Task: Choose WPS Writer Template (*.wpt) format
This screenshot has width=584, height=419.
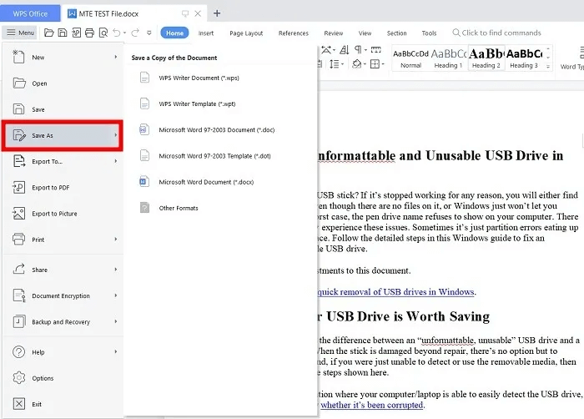Action: 220,103
